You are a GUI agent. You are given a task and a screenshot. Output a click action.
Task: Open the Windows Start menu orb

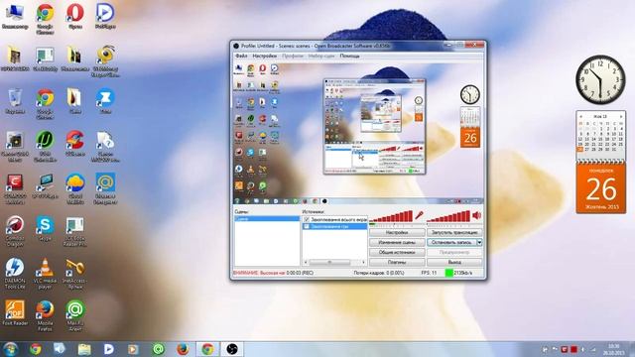click(11, 349)
